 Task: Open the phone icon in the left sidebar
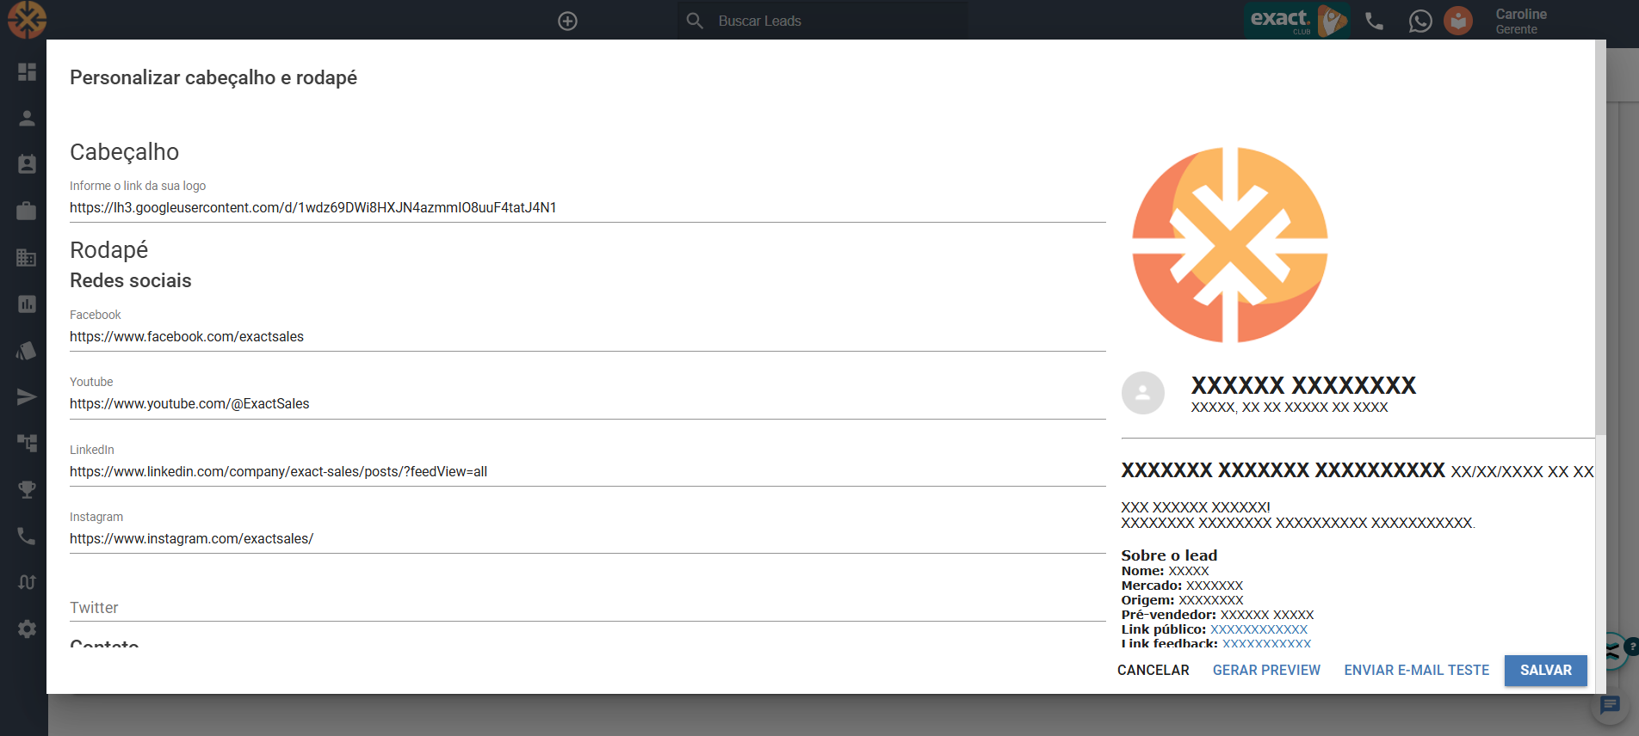tap(27, 536)
